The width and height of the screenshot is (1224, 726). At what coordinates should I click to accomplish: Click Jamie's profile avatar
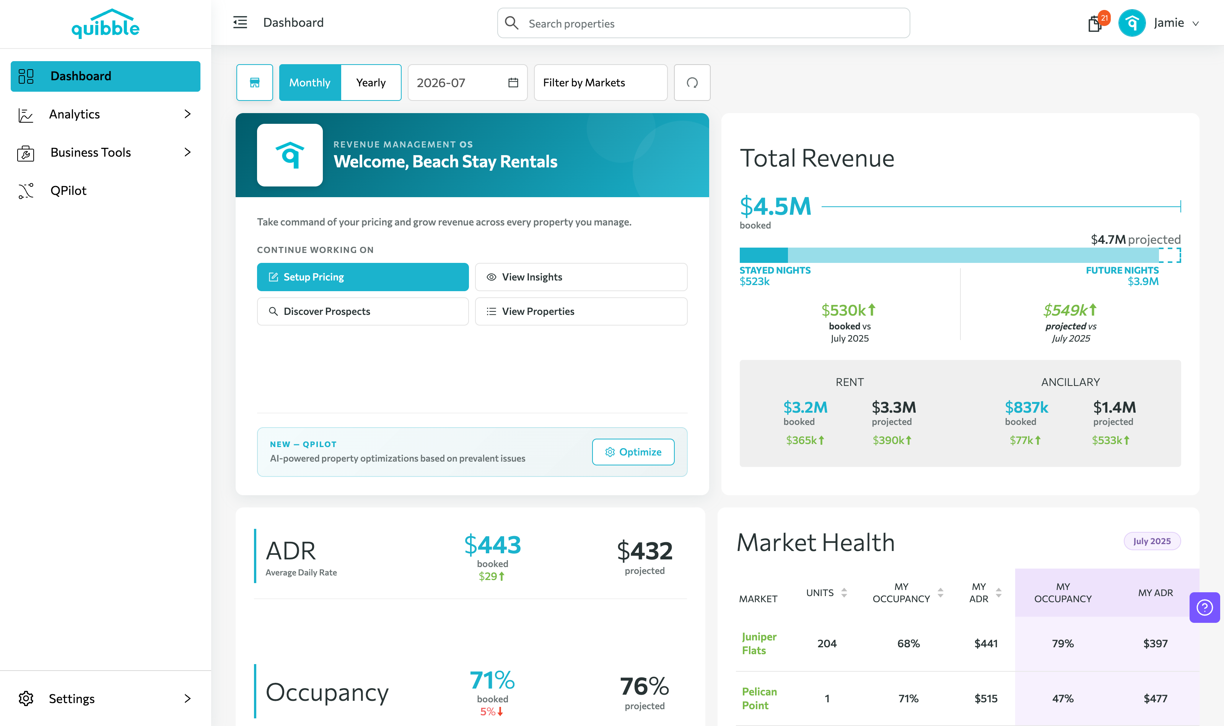click(1131, 23)
